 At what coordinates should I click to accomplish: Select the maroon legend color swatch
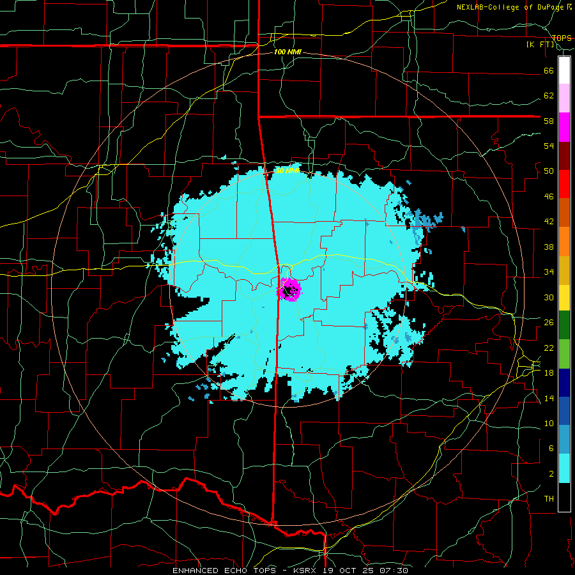pos(564,155)
